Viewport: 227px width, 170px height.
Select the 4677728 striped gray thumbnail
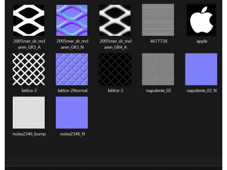click(158, 20)
